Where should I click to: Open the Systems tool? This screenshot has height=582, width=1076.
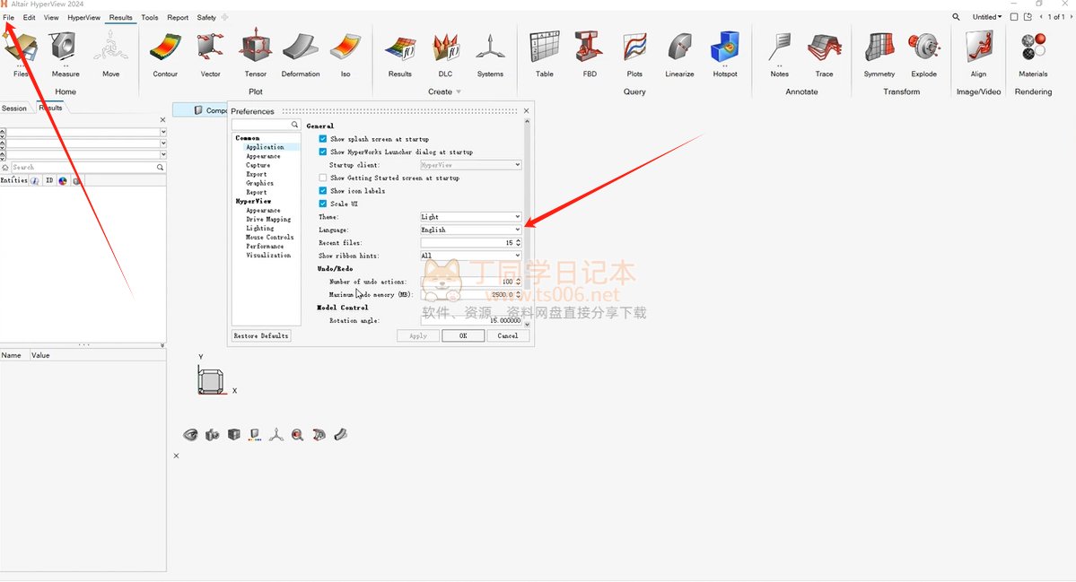(x=490, y=54)
